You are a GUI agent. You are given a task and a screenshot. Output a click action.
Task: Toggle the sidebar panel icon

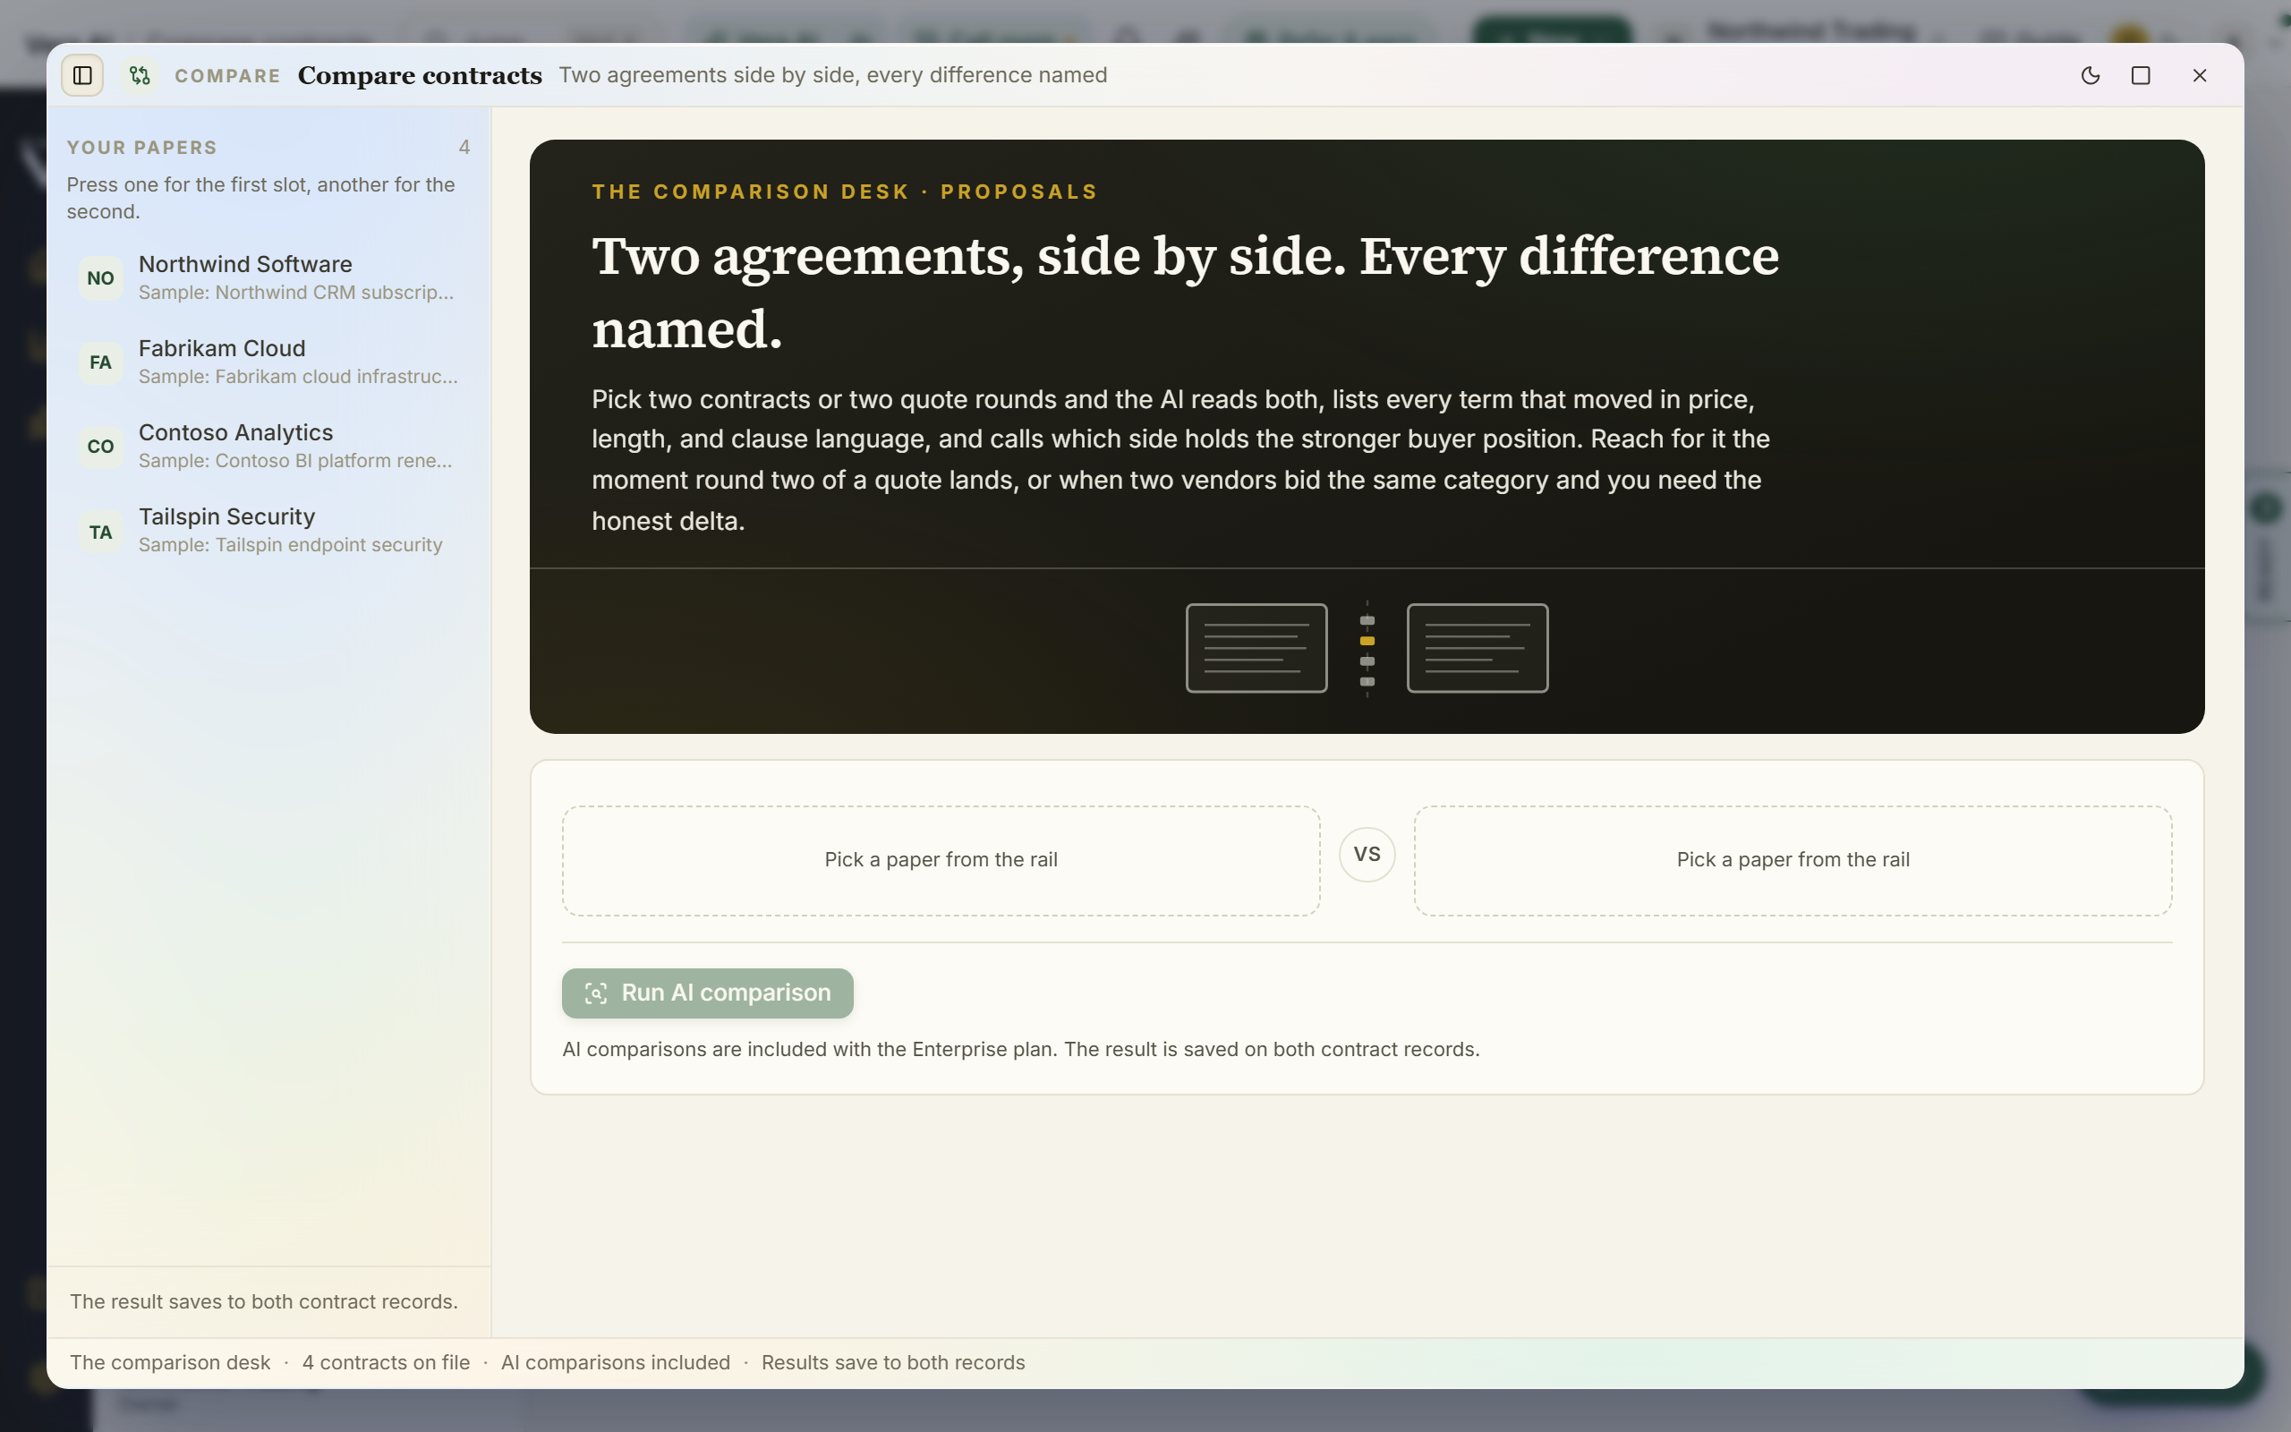[x=82, y=75]
